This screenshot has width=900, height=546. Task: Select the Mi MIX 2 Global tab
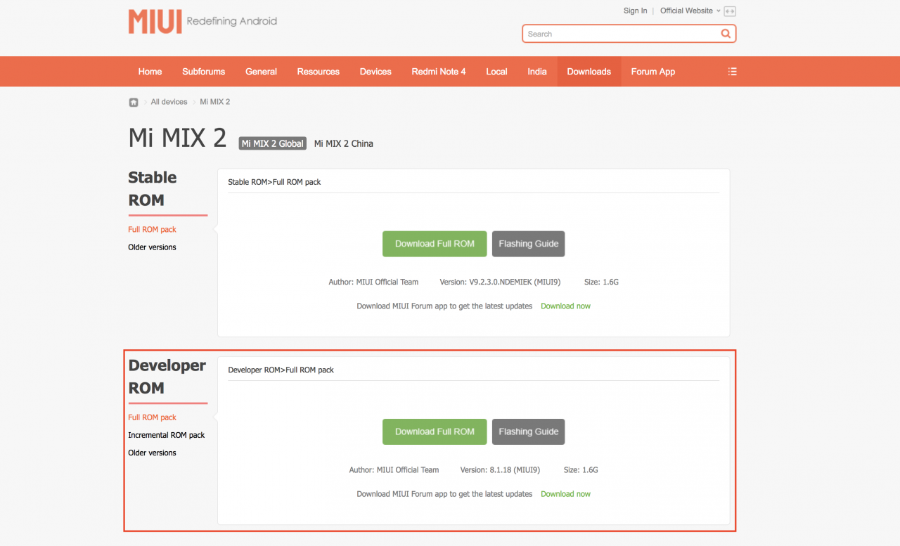pos(273,143)
